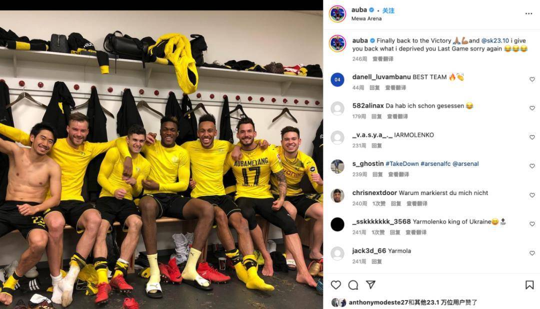This screenshot has height=309, width=540.
Task: Open the three-dot more options menu
Action: (528, 14)
